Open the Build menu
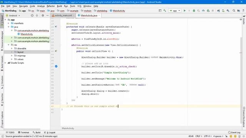The width and height of the screenshot is (246, 138). (59, 6)
